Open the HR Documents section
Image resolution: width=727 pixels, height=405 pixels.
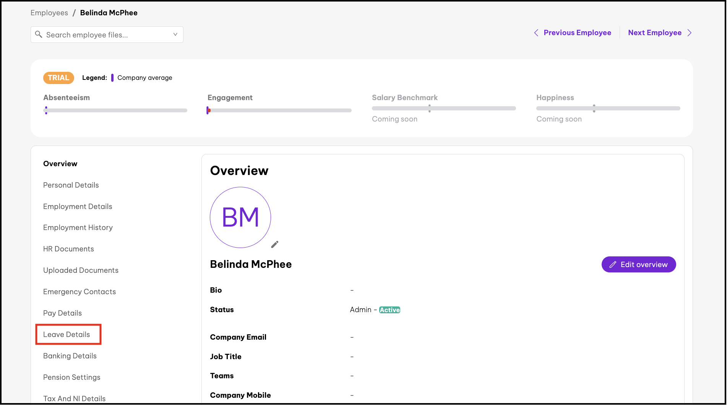[x=68, y=249]
